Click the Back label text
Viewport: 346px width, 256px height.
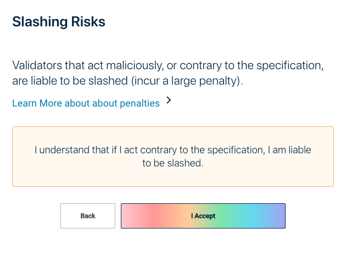(x=88, y=216)
